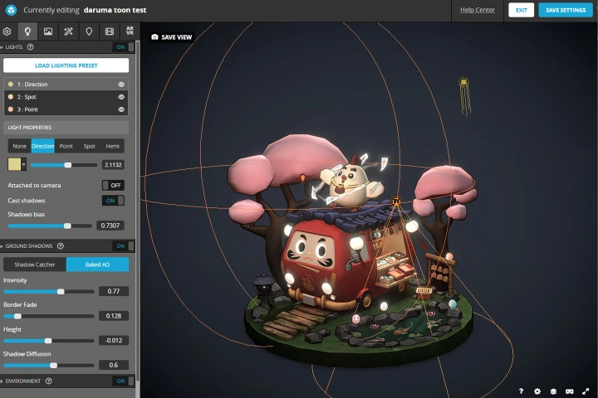Toggle visibility of light 1 Direction
598x398 pixels.
point(121,85)
